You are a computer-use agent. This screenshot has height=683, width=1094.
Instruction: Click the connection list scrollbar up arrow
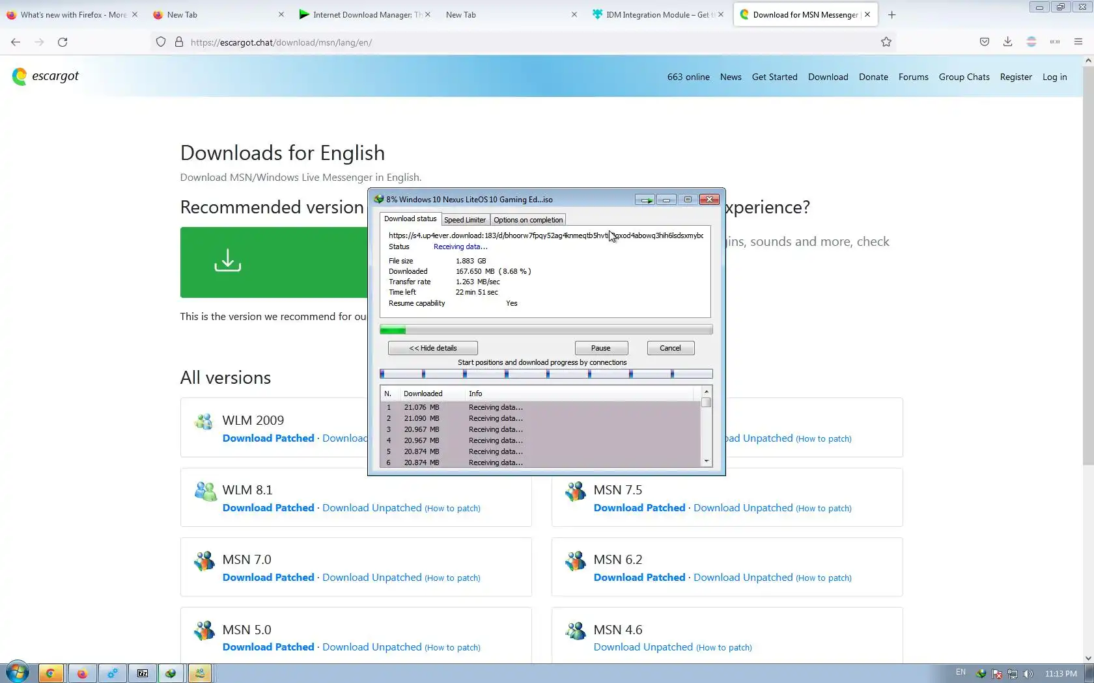(706, 392)
